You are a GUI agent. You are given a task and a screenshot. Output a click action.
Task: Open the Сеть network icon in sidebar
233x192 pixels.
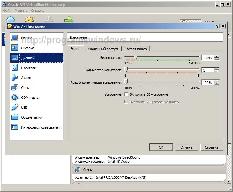15,87
